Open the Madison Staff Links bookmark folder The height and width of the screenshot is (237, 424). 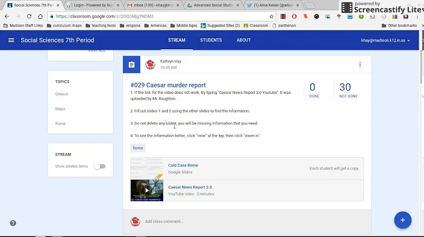(23, 26)
